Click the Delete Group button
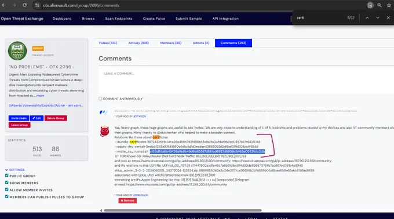This screenshot has height=219, width=394. coord(56,118)
